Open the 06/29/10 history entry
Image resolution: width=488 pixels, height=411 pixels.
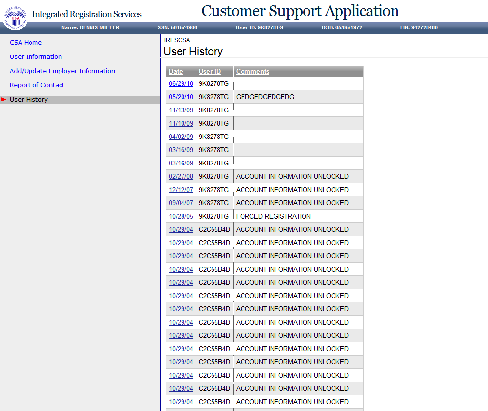tap(181, 83)
